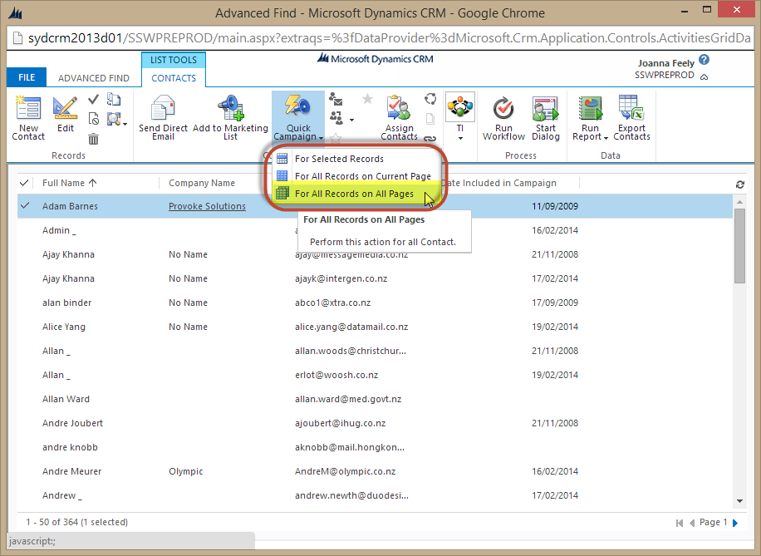Click the Assign Contacts icon
Image resolution: width=761 pixels, height=556 pixels.
point(399,111)
